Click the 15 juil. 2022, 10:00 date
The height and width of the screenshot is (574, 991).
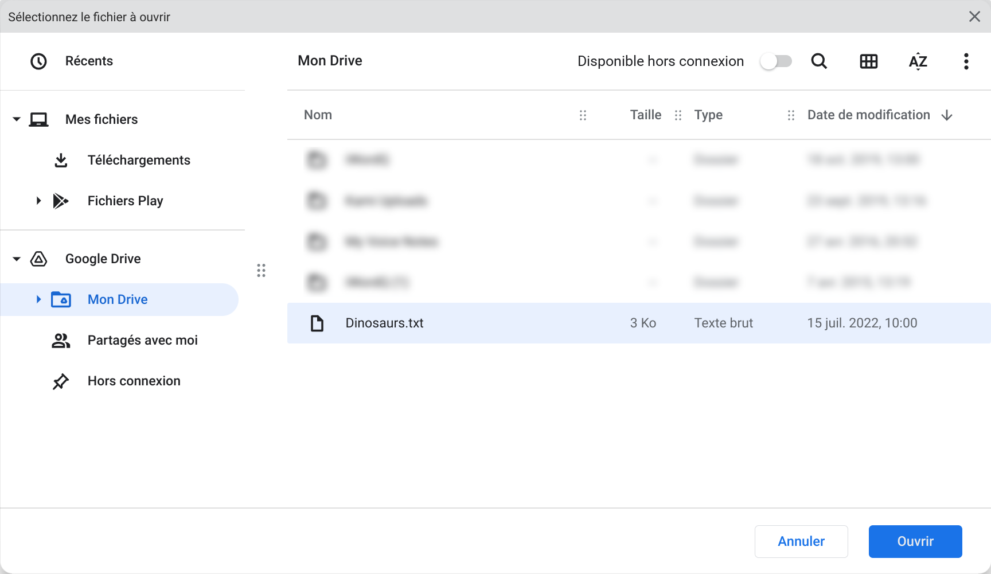(x=862, y=323)
